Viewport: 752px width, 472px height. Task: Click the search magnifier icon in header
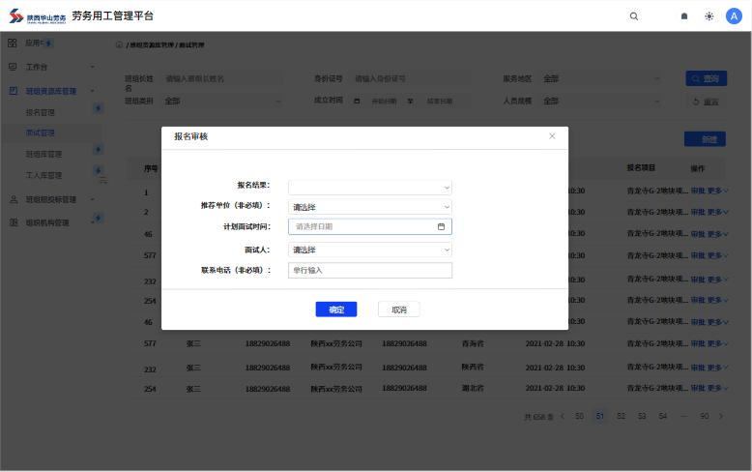(x=634, y=16)
